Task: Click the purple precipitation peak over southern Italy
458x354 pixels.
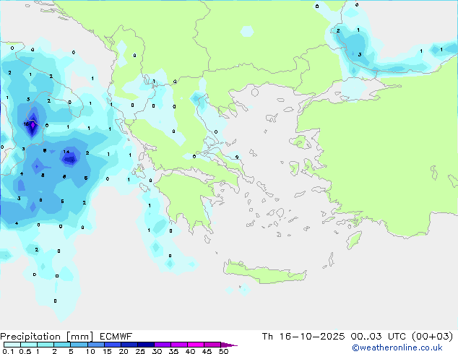Action: click(33, 125)
